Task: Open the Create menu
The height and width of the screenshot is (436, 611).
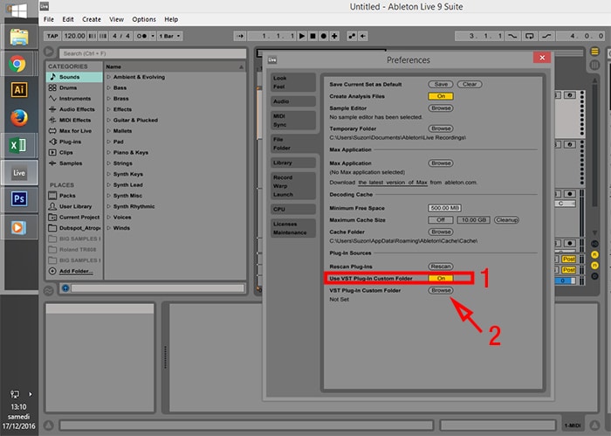Action: pos(92,19)
